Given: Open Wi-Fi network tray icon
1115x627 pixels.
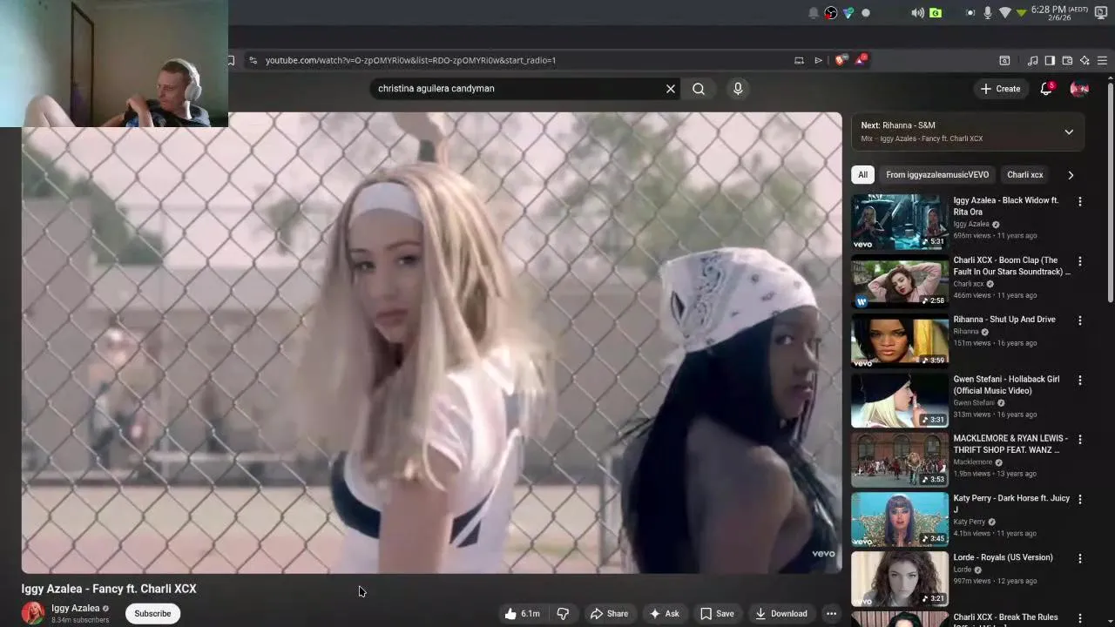Looking at the screenshot, I should [1004, 13].
